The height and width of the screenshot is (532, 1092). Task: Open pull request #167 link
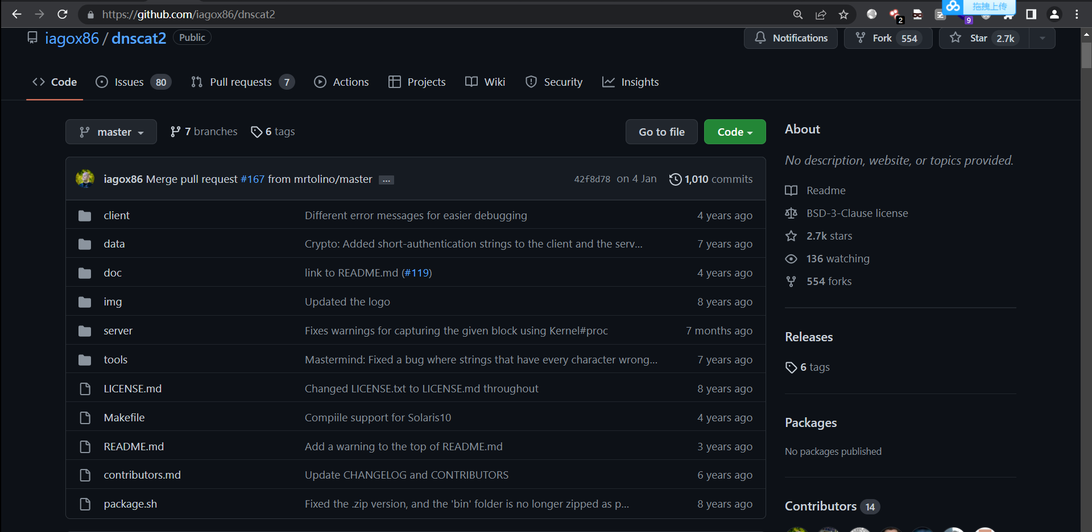coord(253,179)
